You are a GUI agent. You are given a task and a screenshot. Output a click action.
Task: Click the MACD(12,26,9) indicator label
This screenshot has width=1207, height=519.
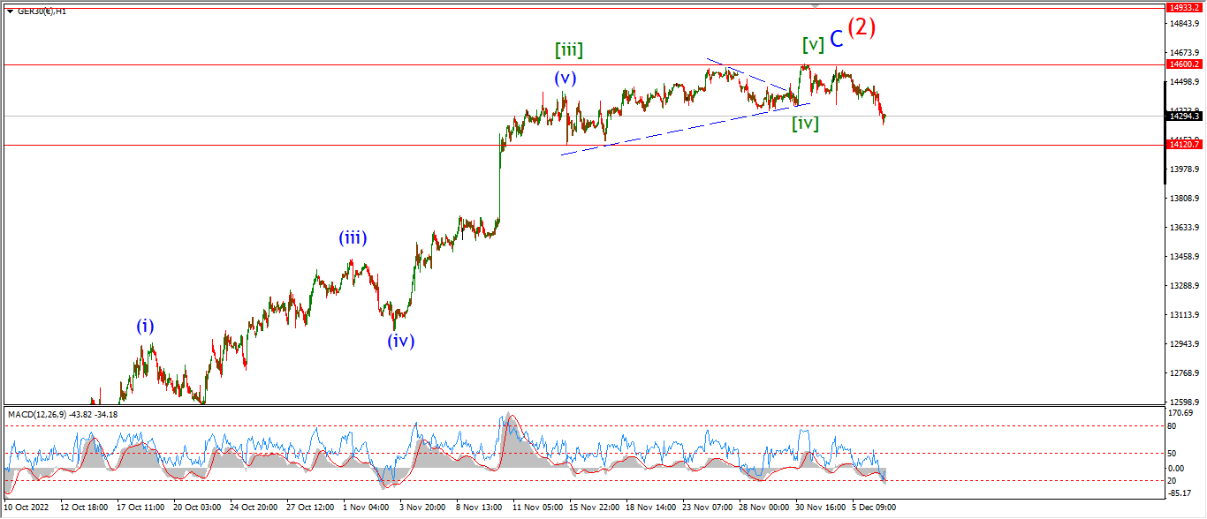point(36,414)
